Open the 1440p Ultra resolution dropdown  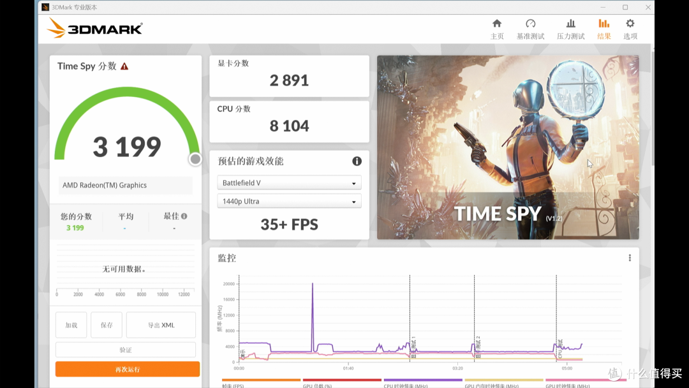pos(289,201)
